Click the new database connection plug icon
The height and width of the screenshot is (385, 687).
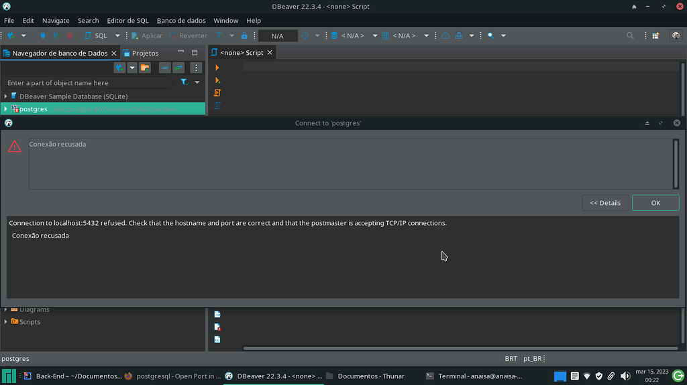11,35
